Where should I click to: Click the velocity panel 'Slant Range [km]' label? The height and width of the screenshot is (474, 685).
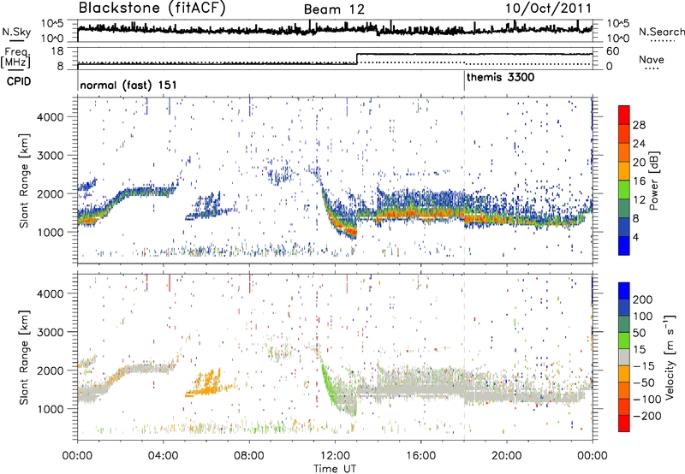click(24, 357)
